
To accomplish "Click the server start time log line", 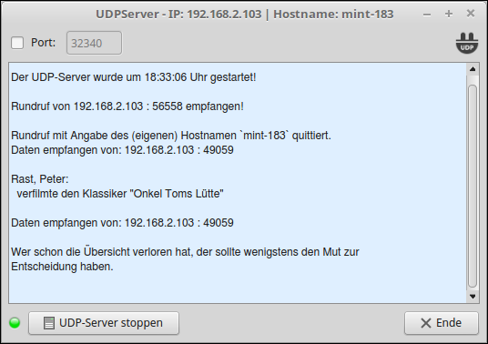I will click(134, 77).
